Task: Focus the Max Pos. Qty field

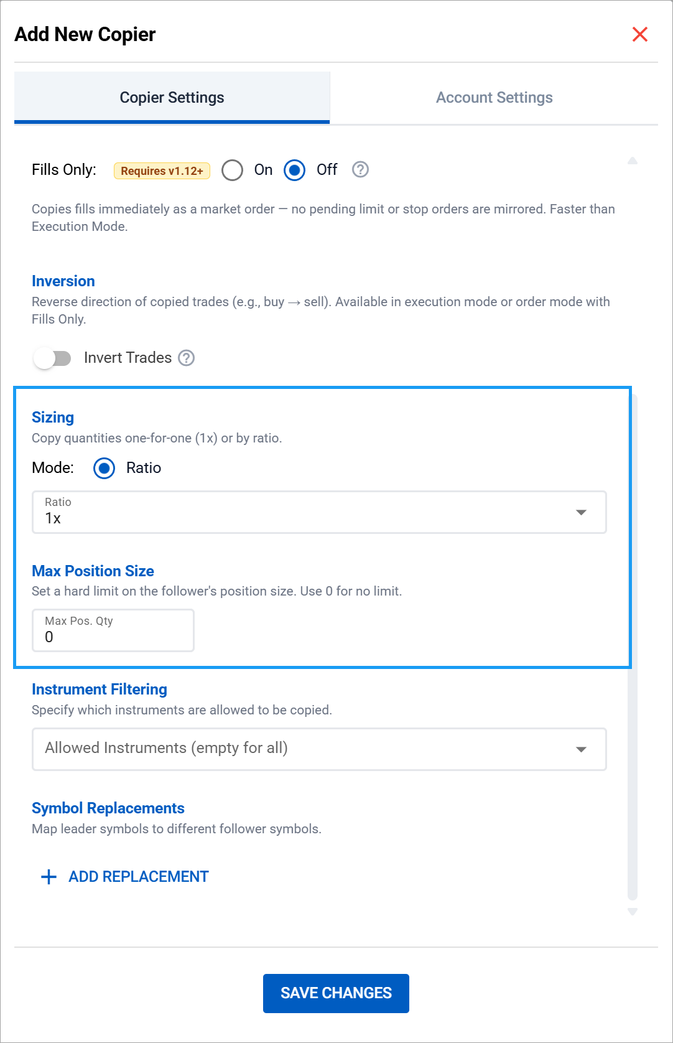Action: point(113,631)
